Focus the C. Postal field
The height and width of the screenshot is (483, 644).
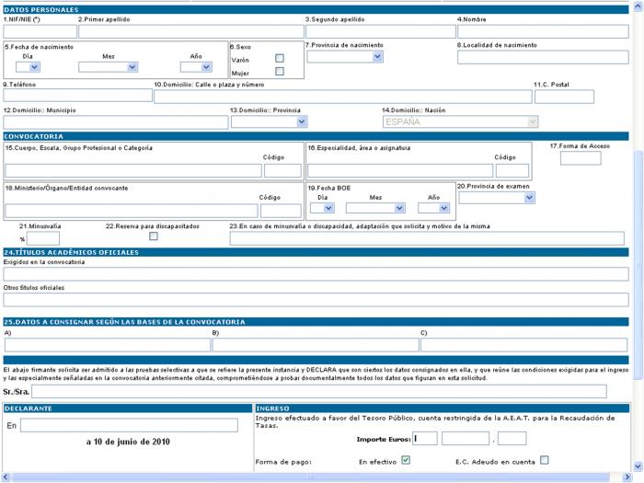pyautogui.click(x=564, y=97)
